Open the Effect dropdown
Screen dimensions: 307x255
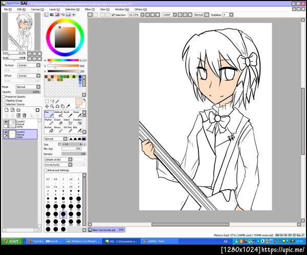click(x=29, y=76)
